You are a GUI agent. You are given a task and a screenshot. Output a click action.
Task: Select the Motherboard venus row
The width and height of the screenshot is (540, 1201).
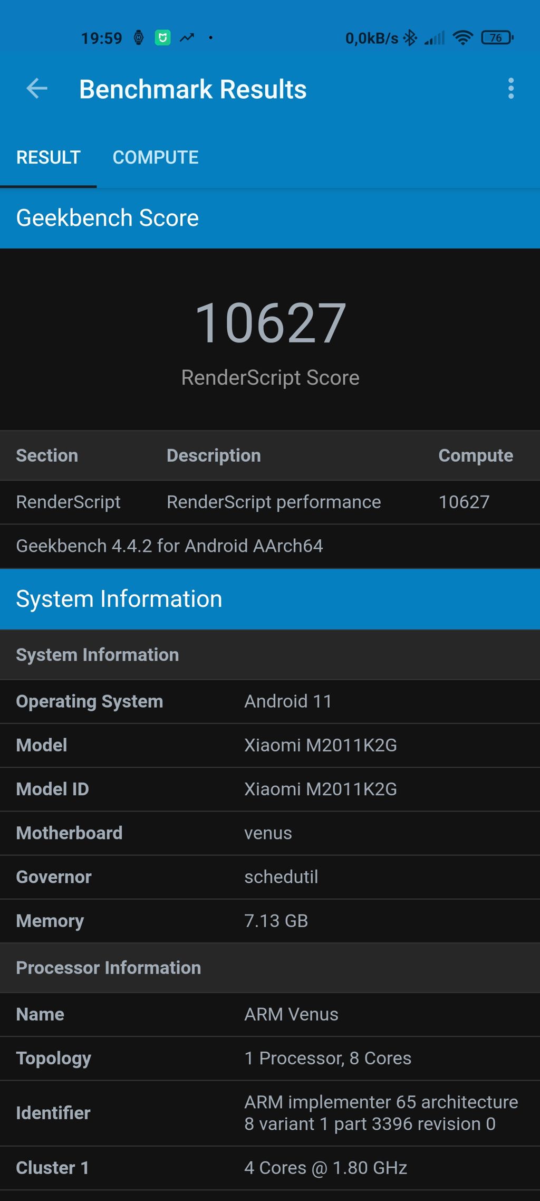[x=270, y=833]
